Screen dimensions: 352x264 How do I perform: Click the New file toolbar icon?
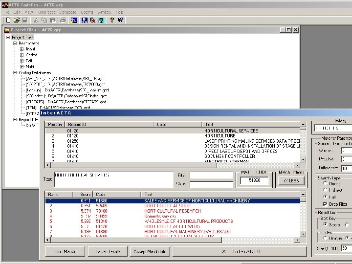tap(8, 20)
